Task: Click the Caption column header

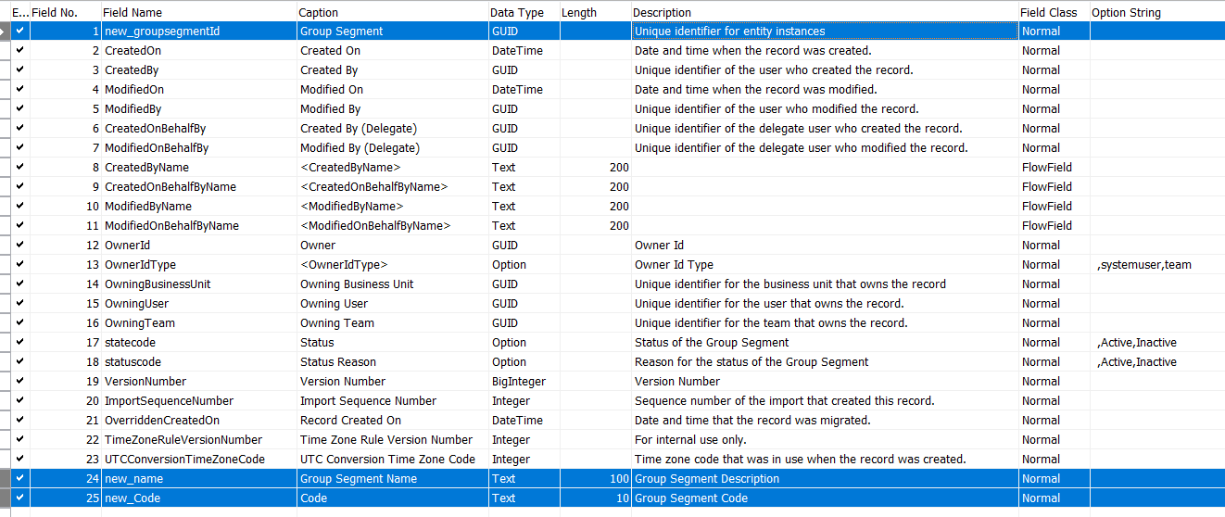Action: click(319, 12)
